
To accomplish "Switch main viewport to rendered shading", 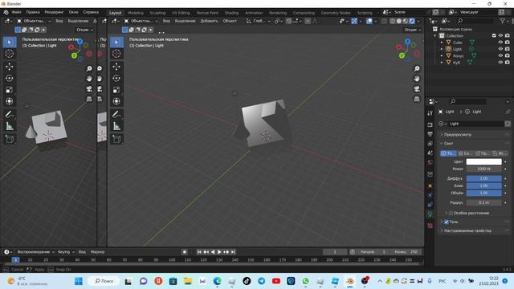I will click(x=412, y=21).
